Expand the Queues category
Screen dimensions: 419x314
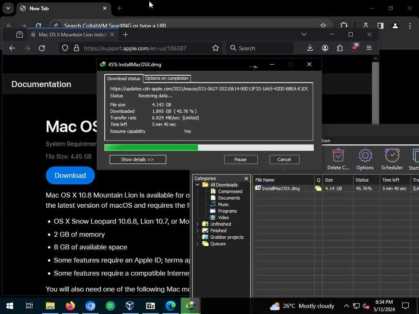coord(198,244)
